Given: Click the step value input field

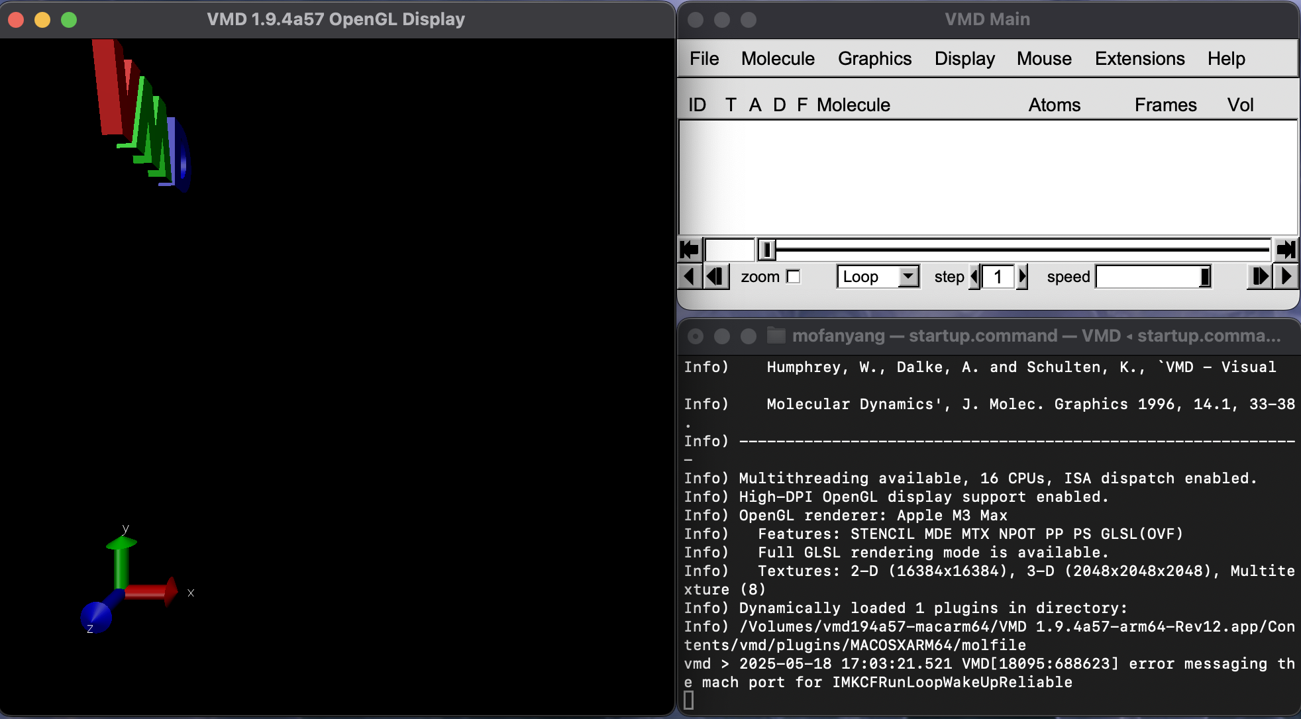Looking at the screenshot, I should click(x=999, y=277).
